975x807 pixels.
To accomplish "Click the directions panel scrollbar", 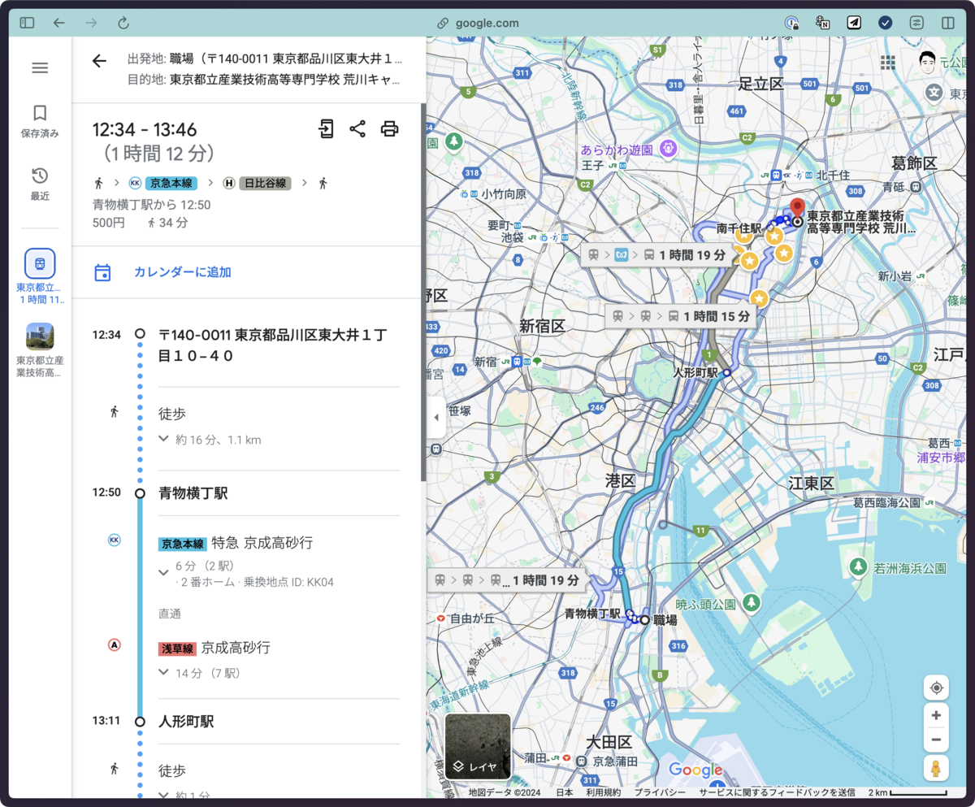I will (x=422, y=293).
